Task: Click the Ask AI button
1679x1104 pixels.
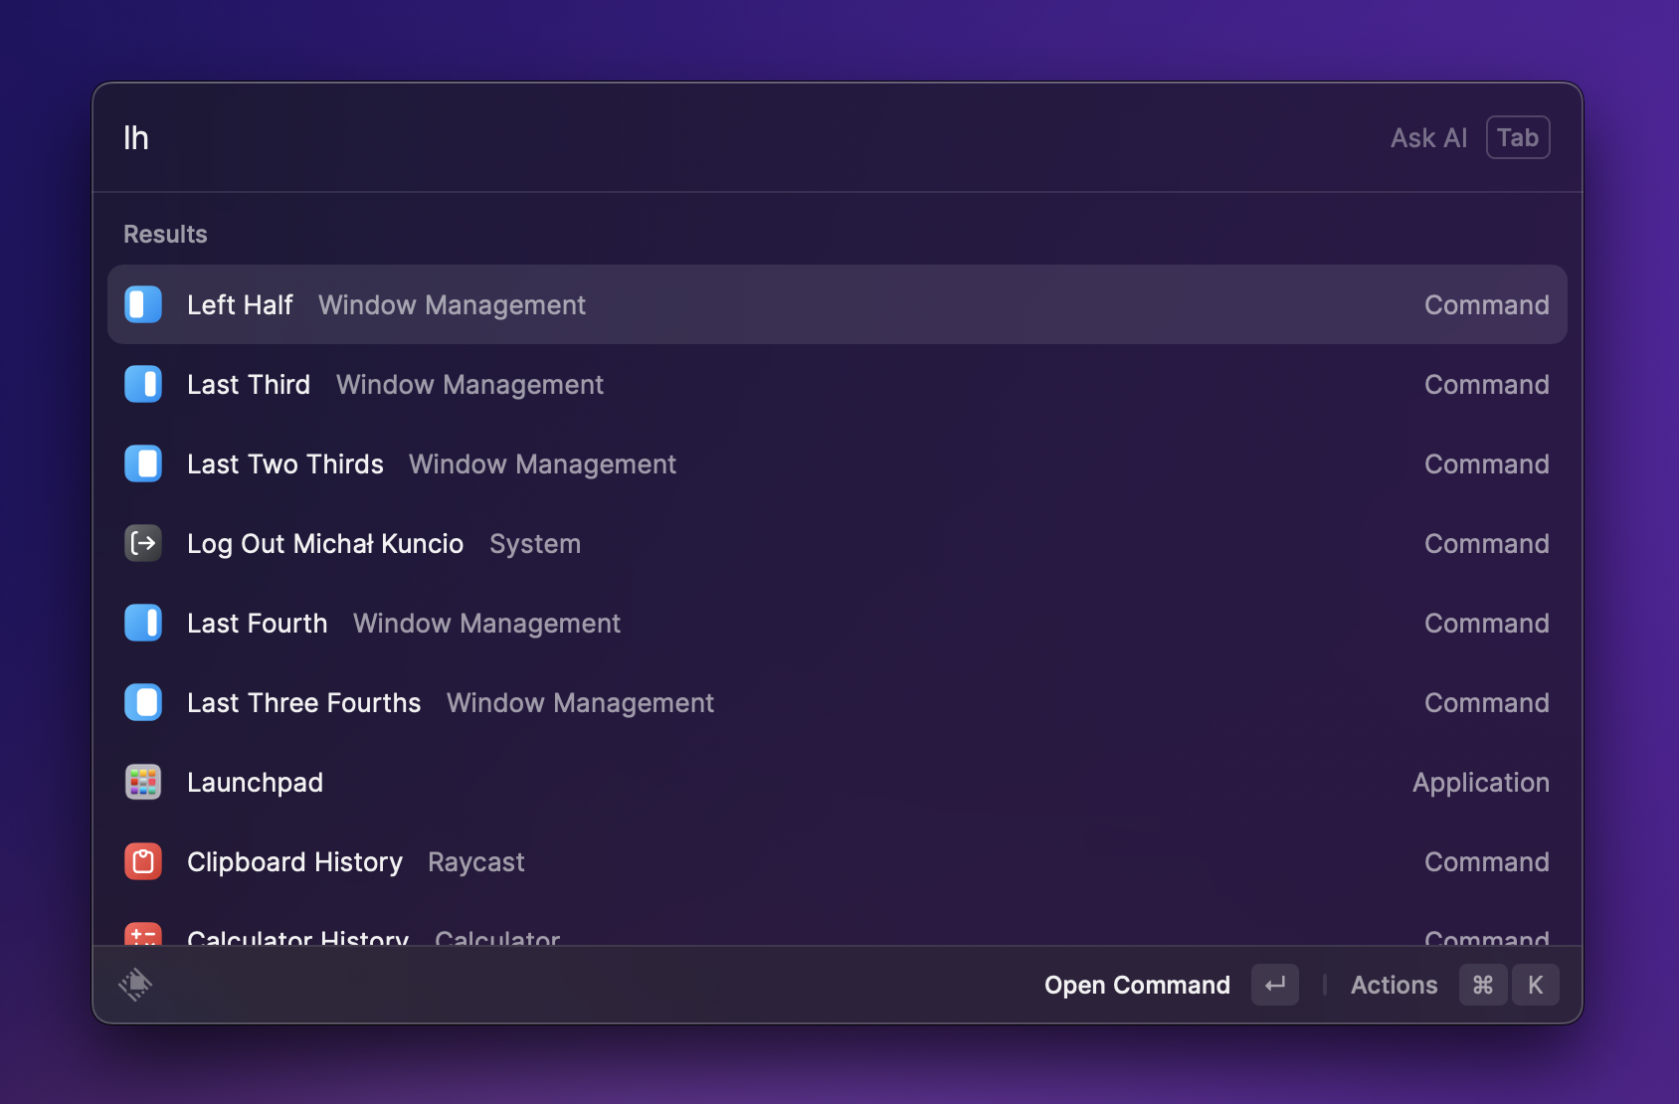Action: [x=1428, y=137]
